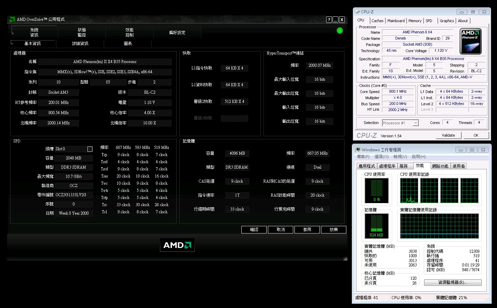Open 資源監視器(R)... in Task Manager
Screen dimensions: 497x308
pos(453,282)
